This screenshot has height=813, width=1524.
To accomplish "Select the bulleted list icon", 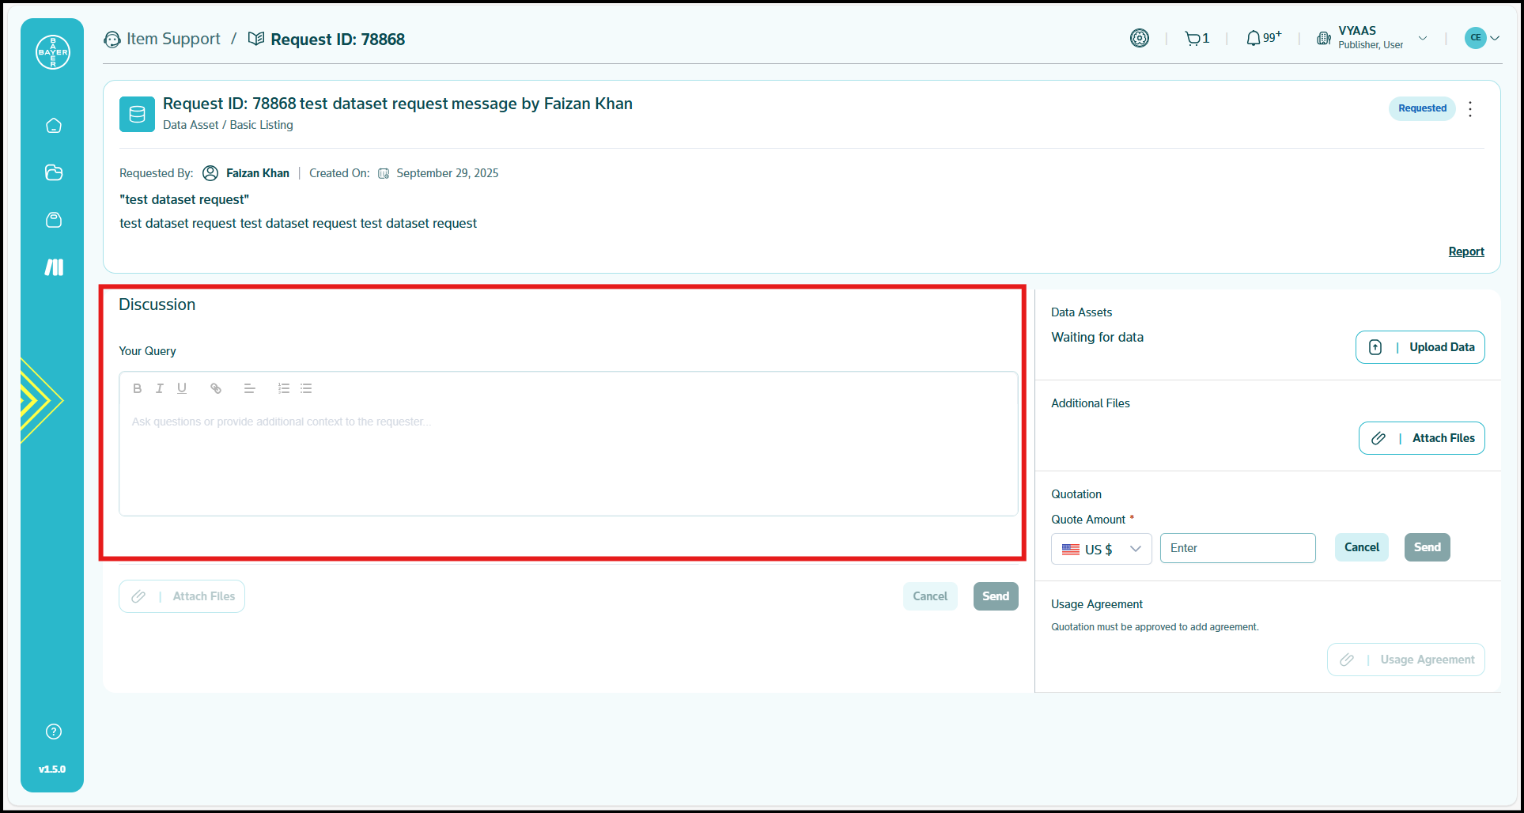I will (306, 388).
